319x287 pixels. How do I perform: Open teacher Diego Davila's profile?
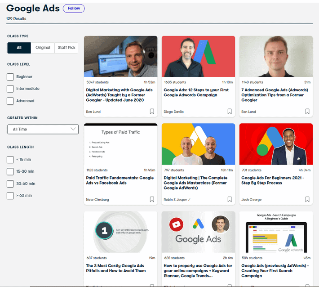coord(173,112)
